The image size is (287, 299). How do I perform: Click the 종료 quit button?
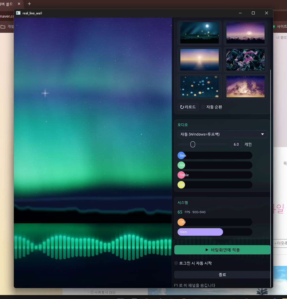222,275
